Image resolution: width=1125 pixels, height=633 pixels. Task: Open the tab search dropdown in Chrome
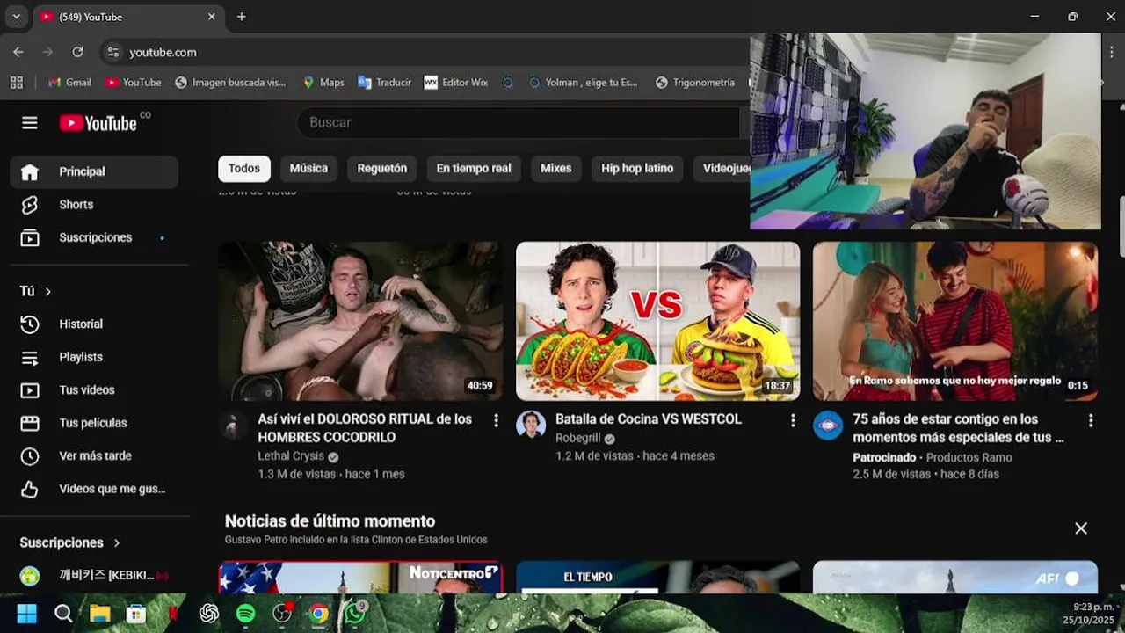(16, 17)
